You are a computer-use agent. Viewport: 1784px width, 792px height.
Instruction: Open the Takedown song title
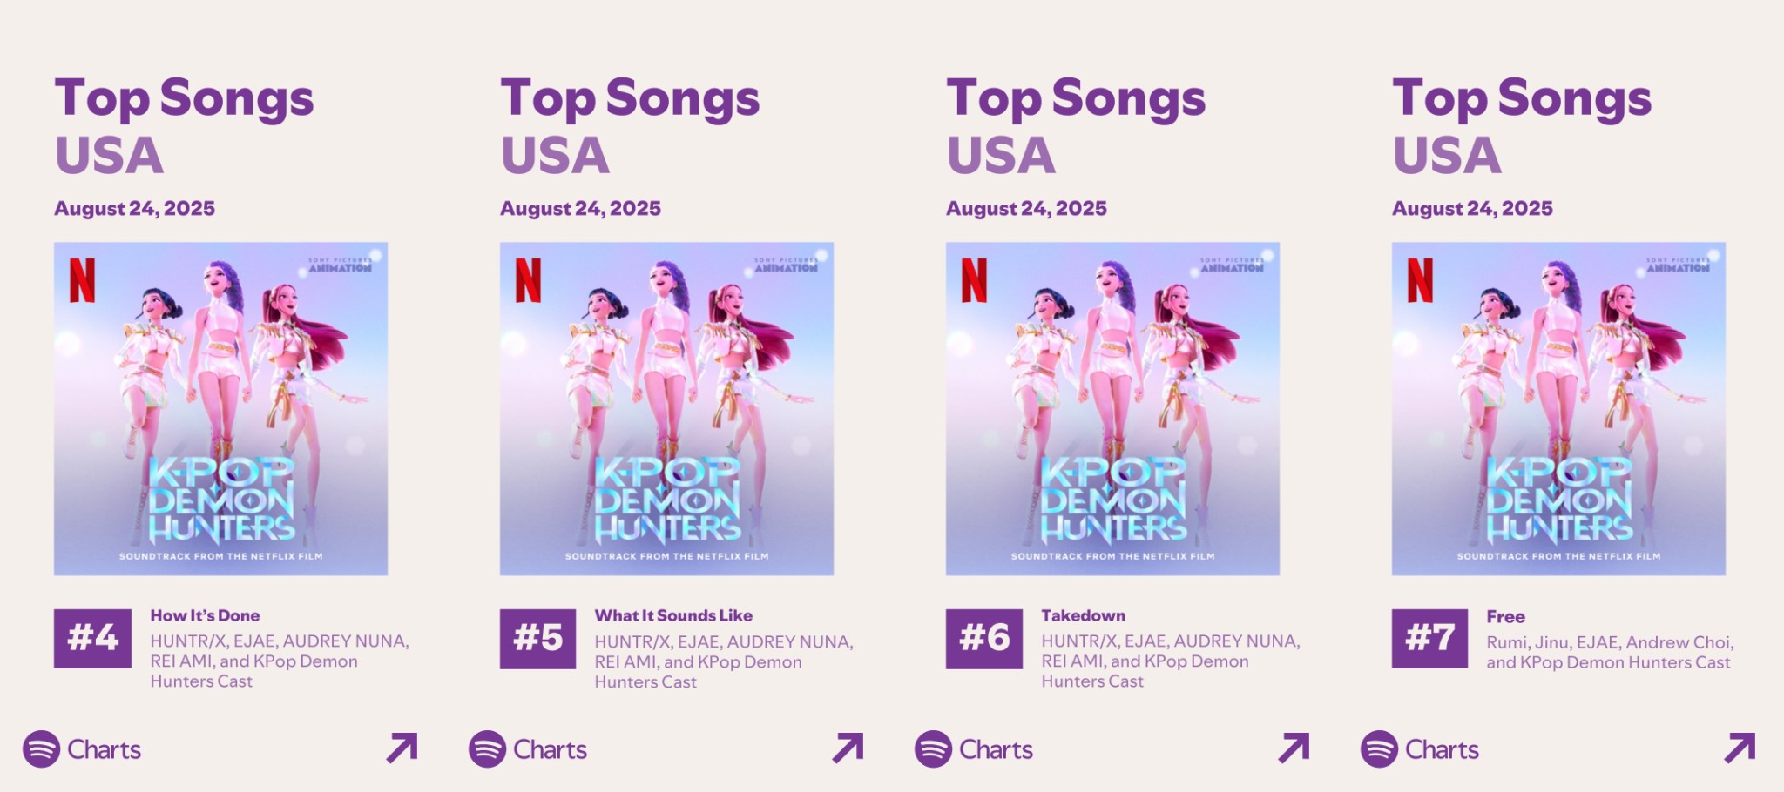click(x=1083, y=615)
